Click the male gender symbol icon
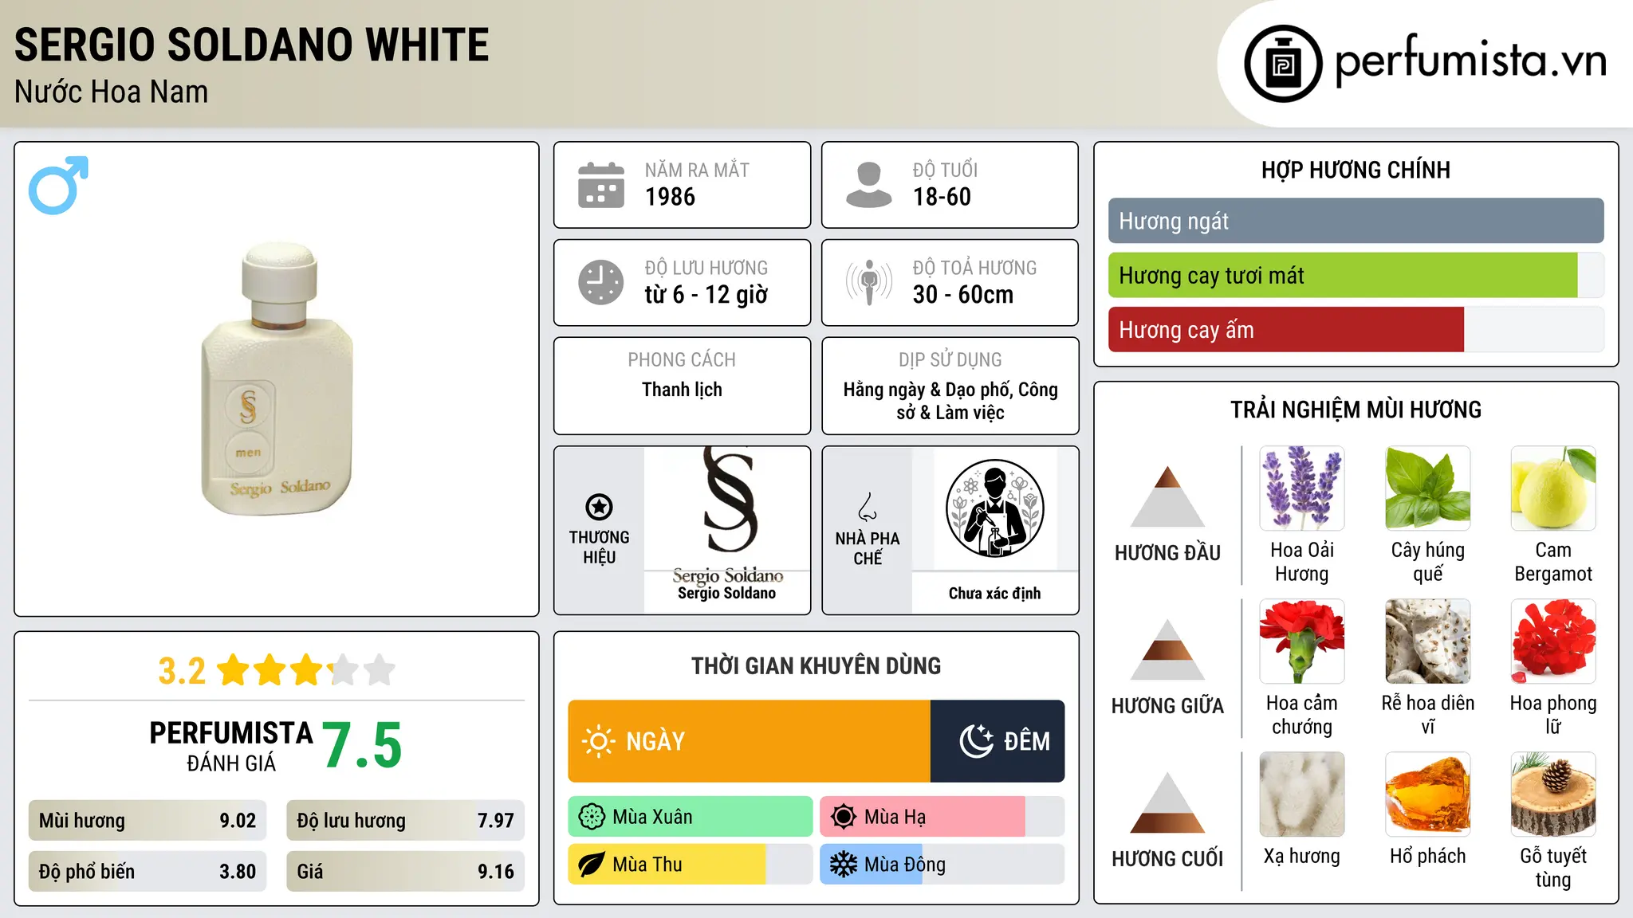 [x=58, y=185]
